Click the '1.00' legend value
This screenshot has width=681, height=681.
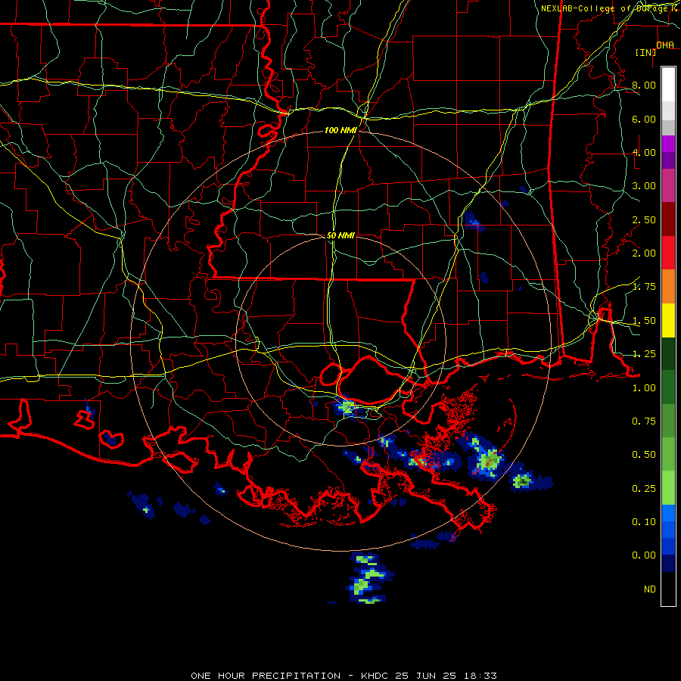[644, 388]
